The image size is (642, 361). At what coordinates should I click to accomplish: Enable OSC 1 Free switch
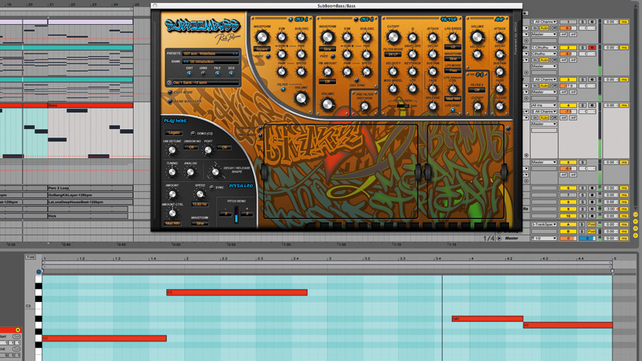coord(269,57)
